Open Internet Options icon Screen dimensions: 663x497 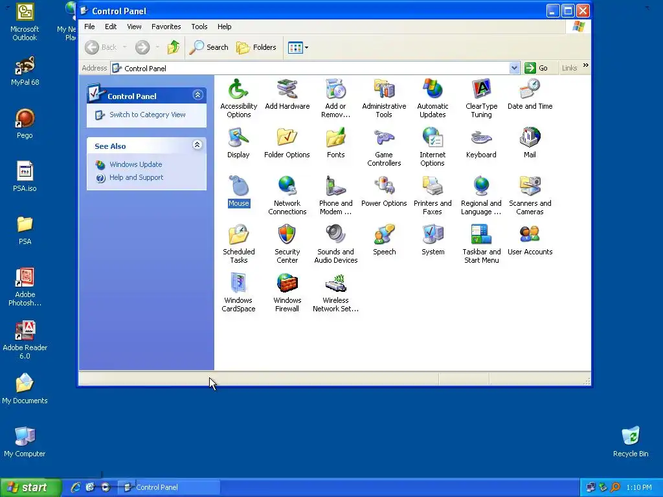(x=433, y=147)
